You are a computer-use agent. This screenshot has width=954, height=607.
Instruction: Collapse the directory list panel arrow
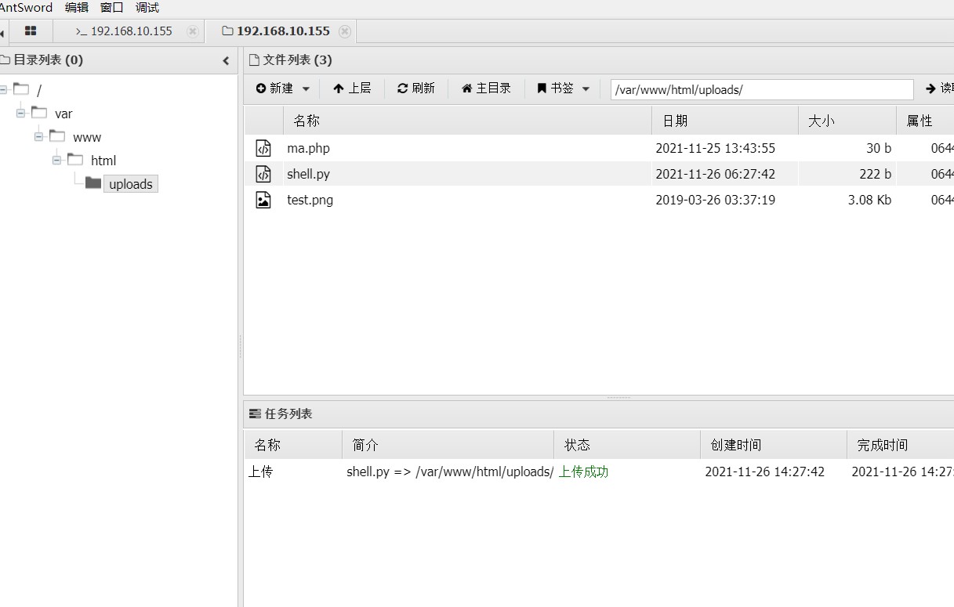point(226,60)
